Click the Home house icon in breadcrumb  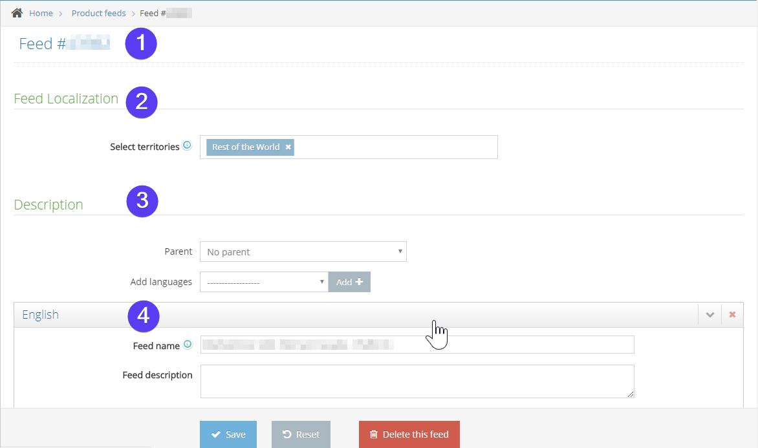click(x=17, y=13)
